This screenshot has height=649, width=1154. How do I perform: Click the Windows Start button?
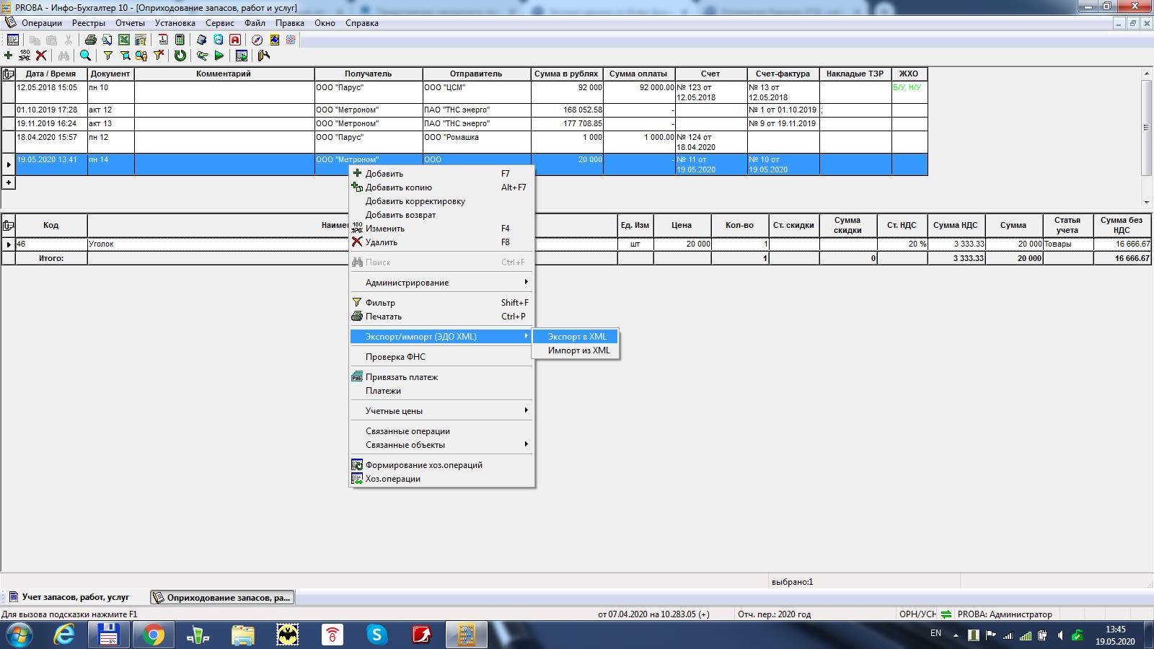[x=19, y=635]
